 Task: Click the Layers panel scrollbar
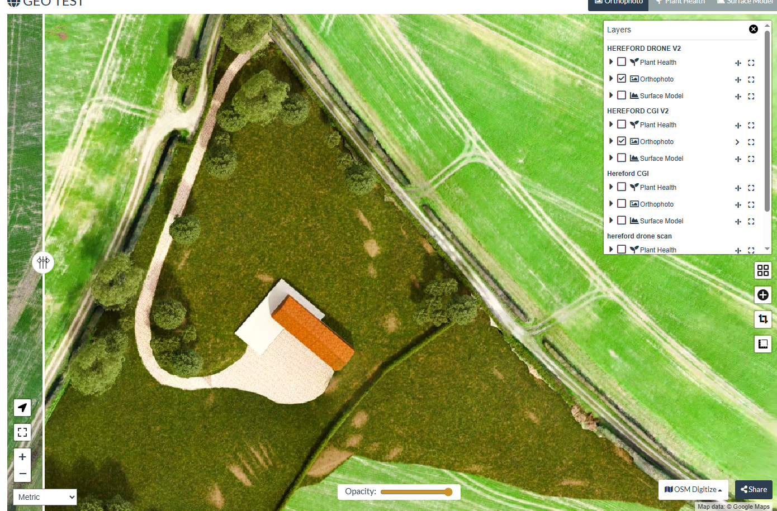[767, 121]
